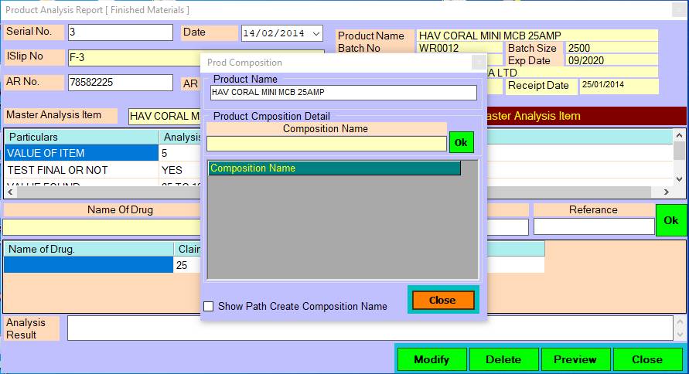This screenshot has height=374, width=689.
Task: Click the Serial No. input field
Action: point(120,32)
